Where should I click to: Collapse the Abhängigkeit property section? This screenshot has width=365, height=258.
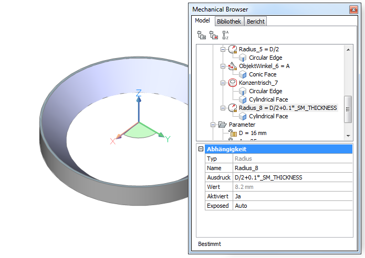201,149
